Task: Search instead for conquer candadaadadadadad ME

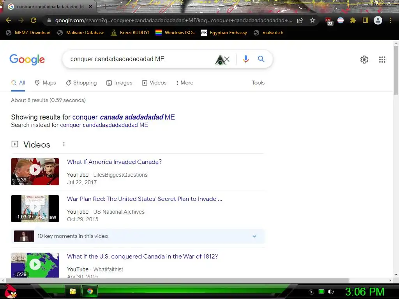Action: click(x=104, y=125)
